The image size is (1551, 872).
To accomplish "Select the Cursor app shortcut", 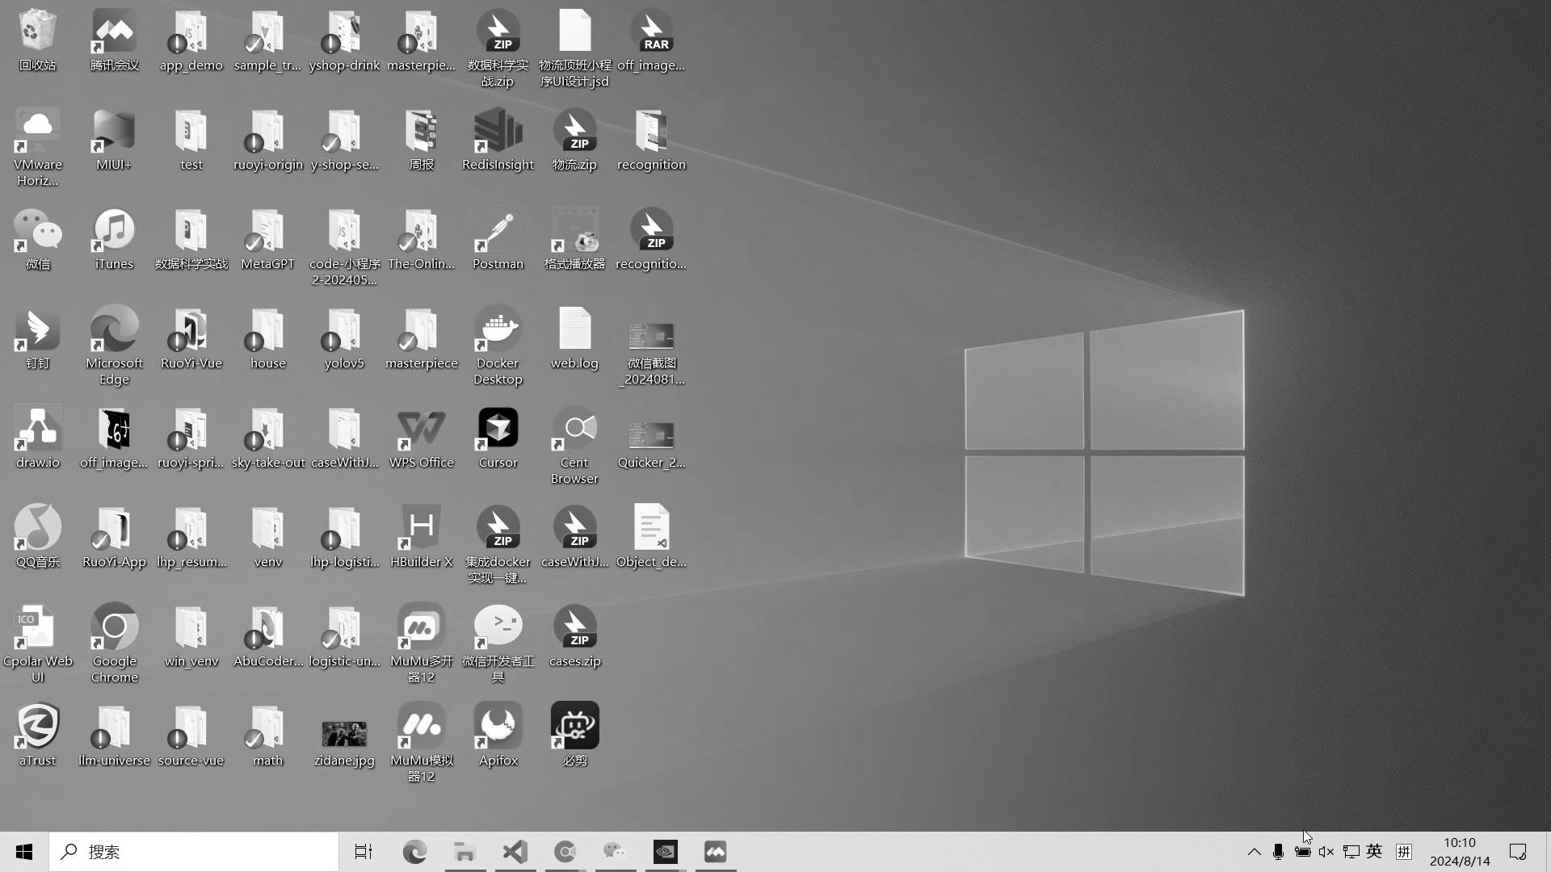I will (x=498, y=438).
